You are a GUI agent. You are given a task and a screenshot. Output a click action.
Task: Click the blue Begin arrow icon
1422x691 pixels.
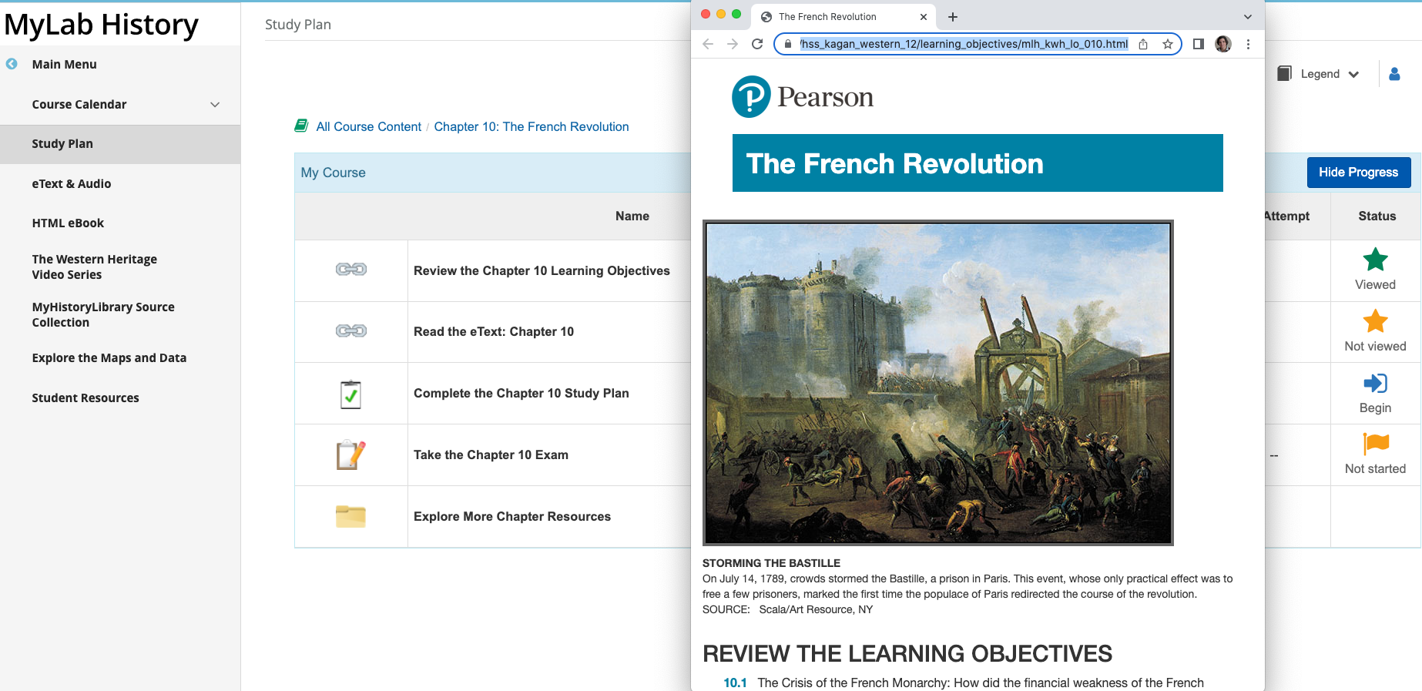(1375, 383)
